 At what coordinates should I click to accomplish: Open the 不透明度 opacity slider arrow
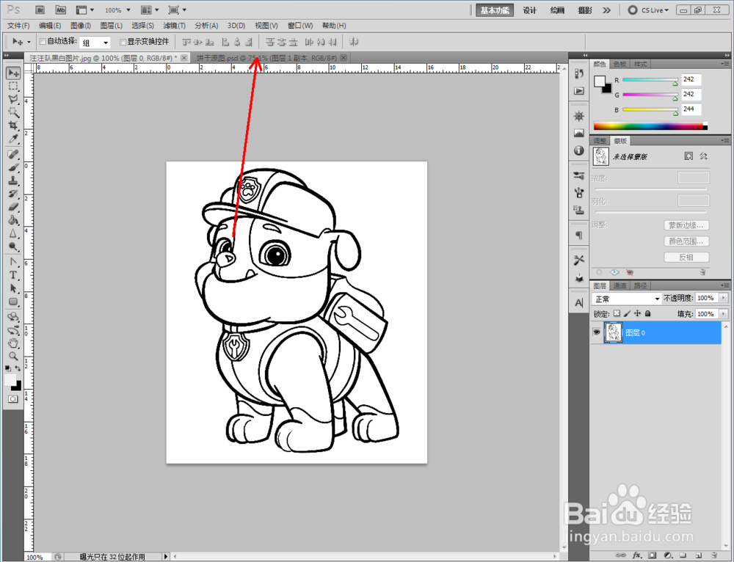724,298
